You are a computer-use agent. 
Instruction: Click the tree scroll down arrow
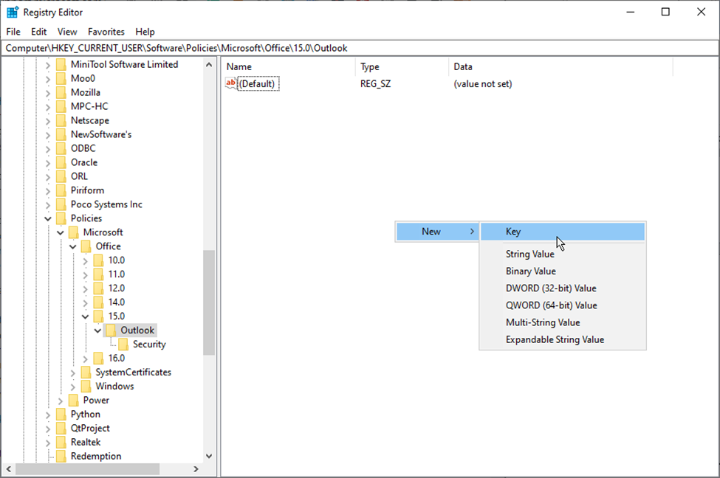click(209, 456)
